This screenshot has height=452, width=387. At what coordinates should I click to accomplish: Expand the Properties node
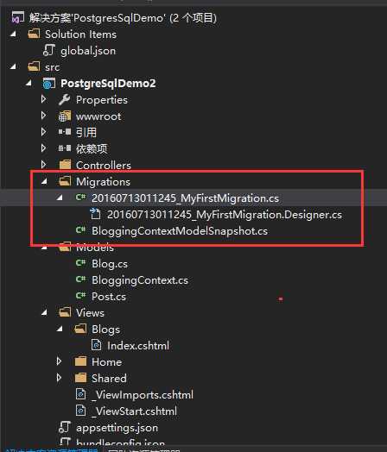pos(44,99)
